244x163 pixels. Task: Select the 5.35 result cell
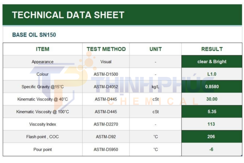point(212,112)
